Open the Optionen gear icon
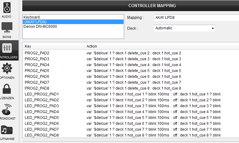Screen dimensions: 239x143 [x=7, y=68]
